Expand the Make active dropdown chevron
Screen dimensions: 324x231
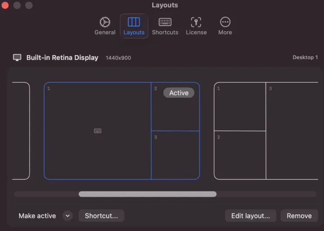tap(67, 216)
